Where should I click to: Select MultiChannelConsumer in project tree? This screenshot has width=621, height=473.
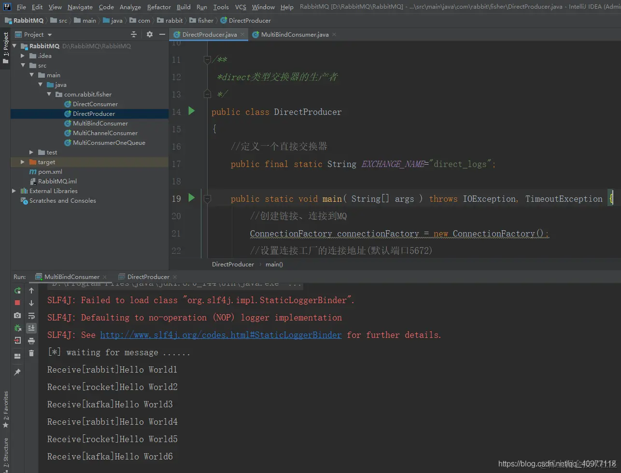[x=105, y=133]
